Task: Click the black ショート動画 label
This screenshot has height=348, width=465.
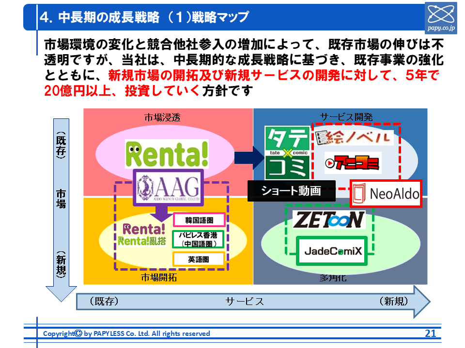Action: [x=292, y=191]
